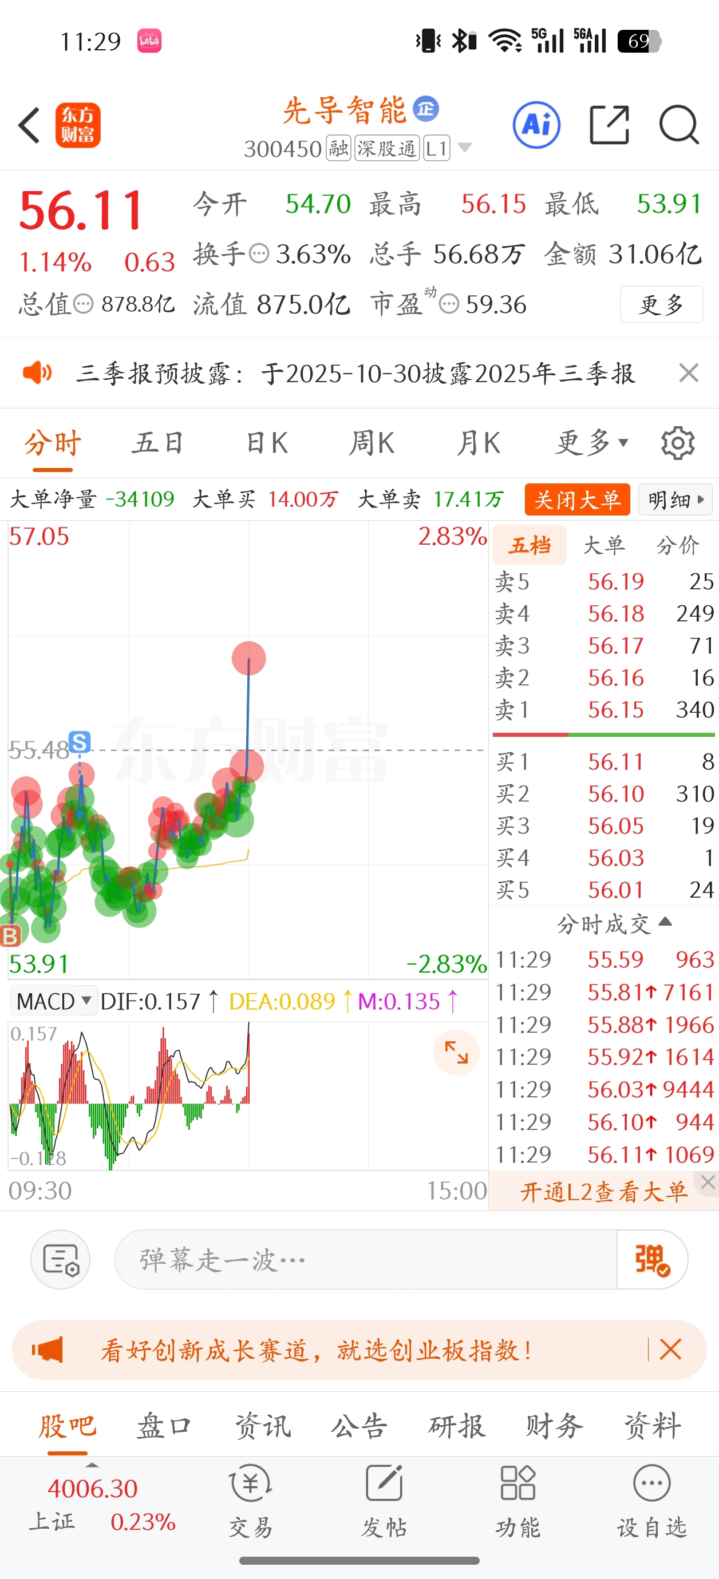The height and width of the screenshot is (1579, 719).
Task: Open the 资讯 tab
Action: (263, 1426)
